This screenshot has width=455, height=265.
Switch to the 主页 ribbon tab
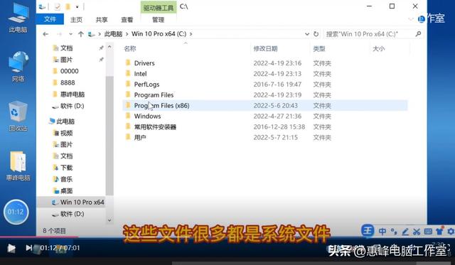(76, 20)
